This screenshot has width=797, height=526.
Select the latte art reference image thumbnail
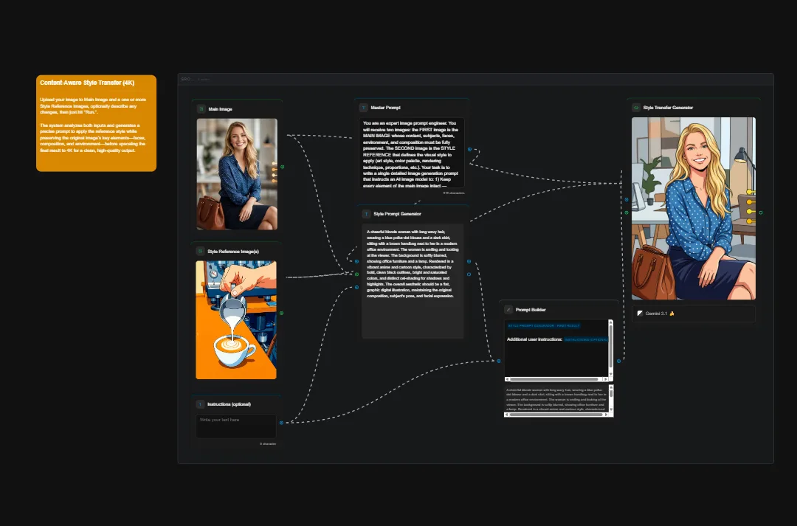(236, 319)
